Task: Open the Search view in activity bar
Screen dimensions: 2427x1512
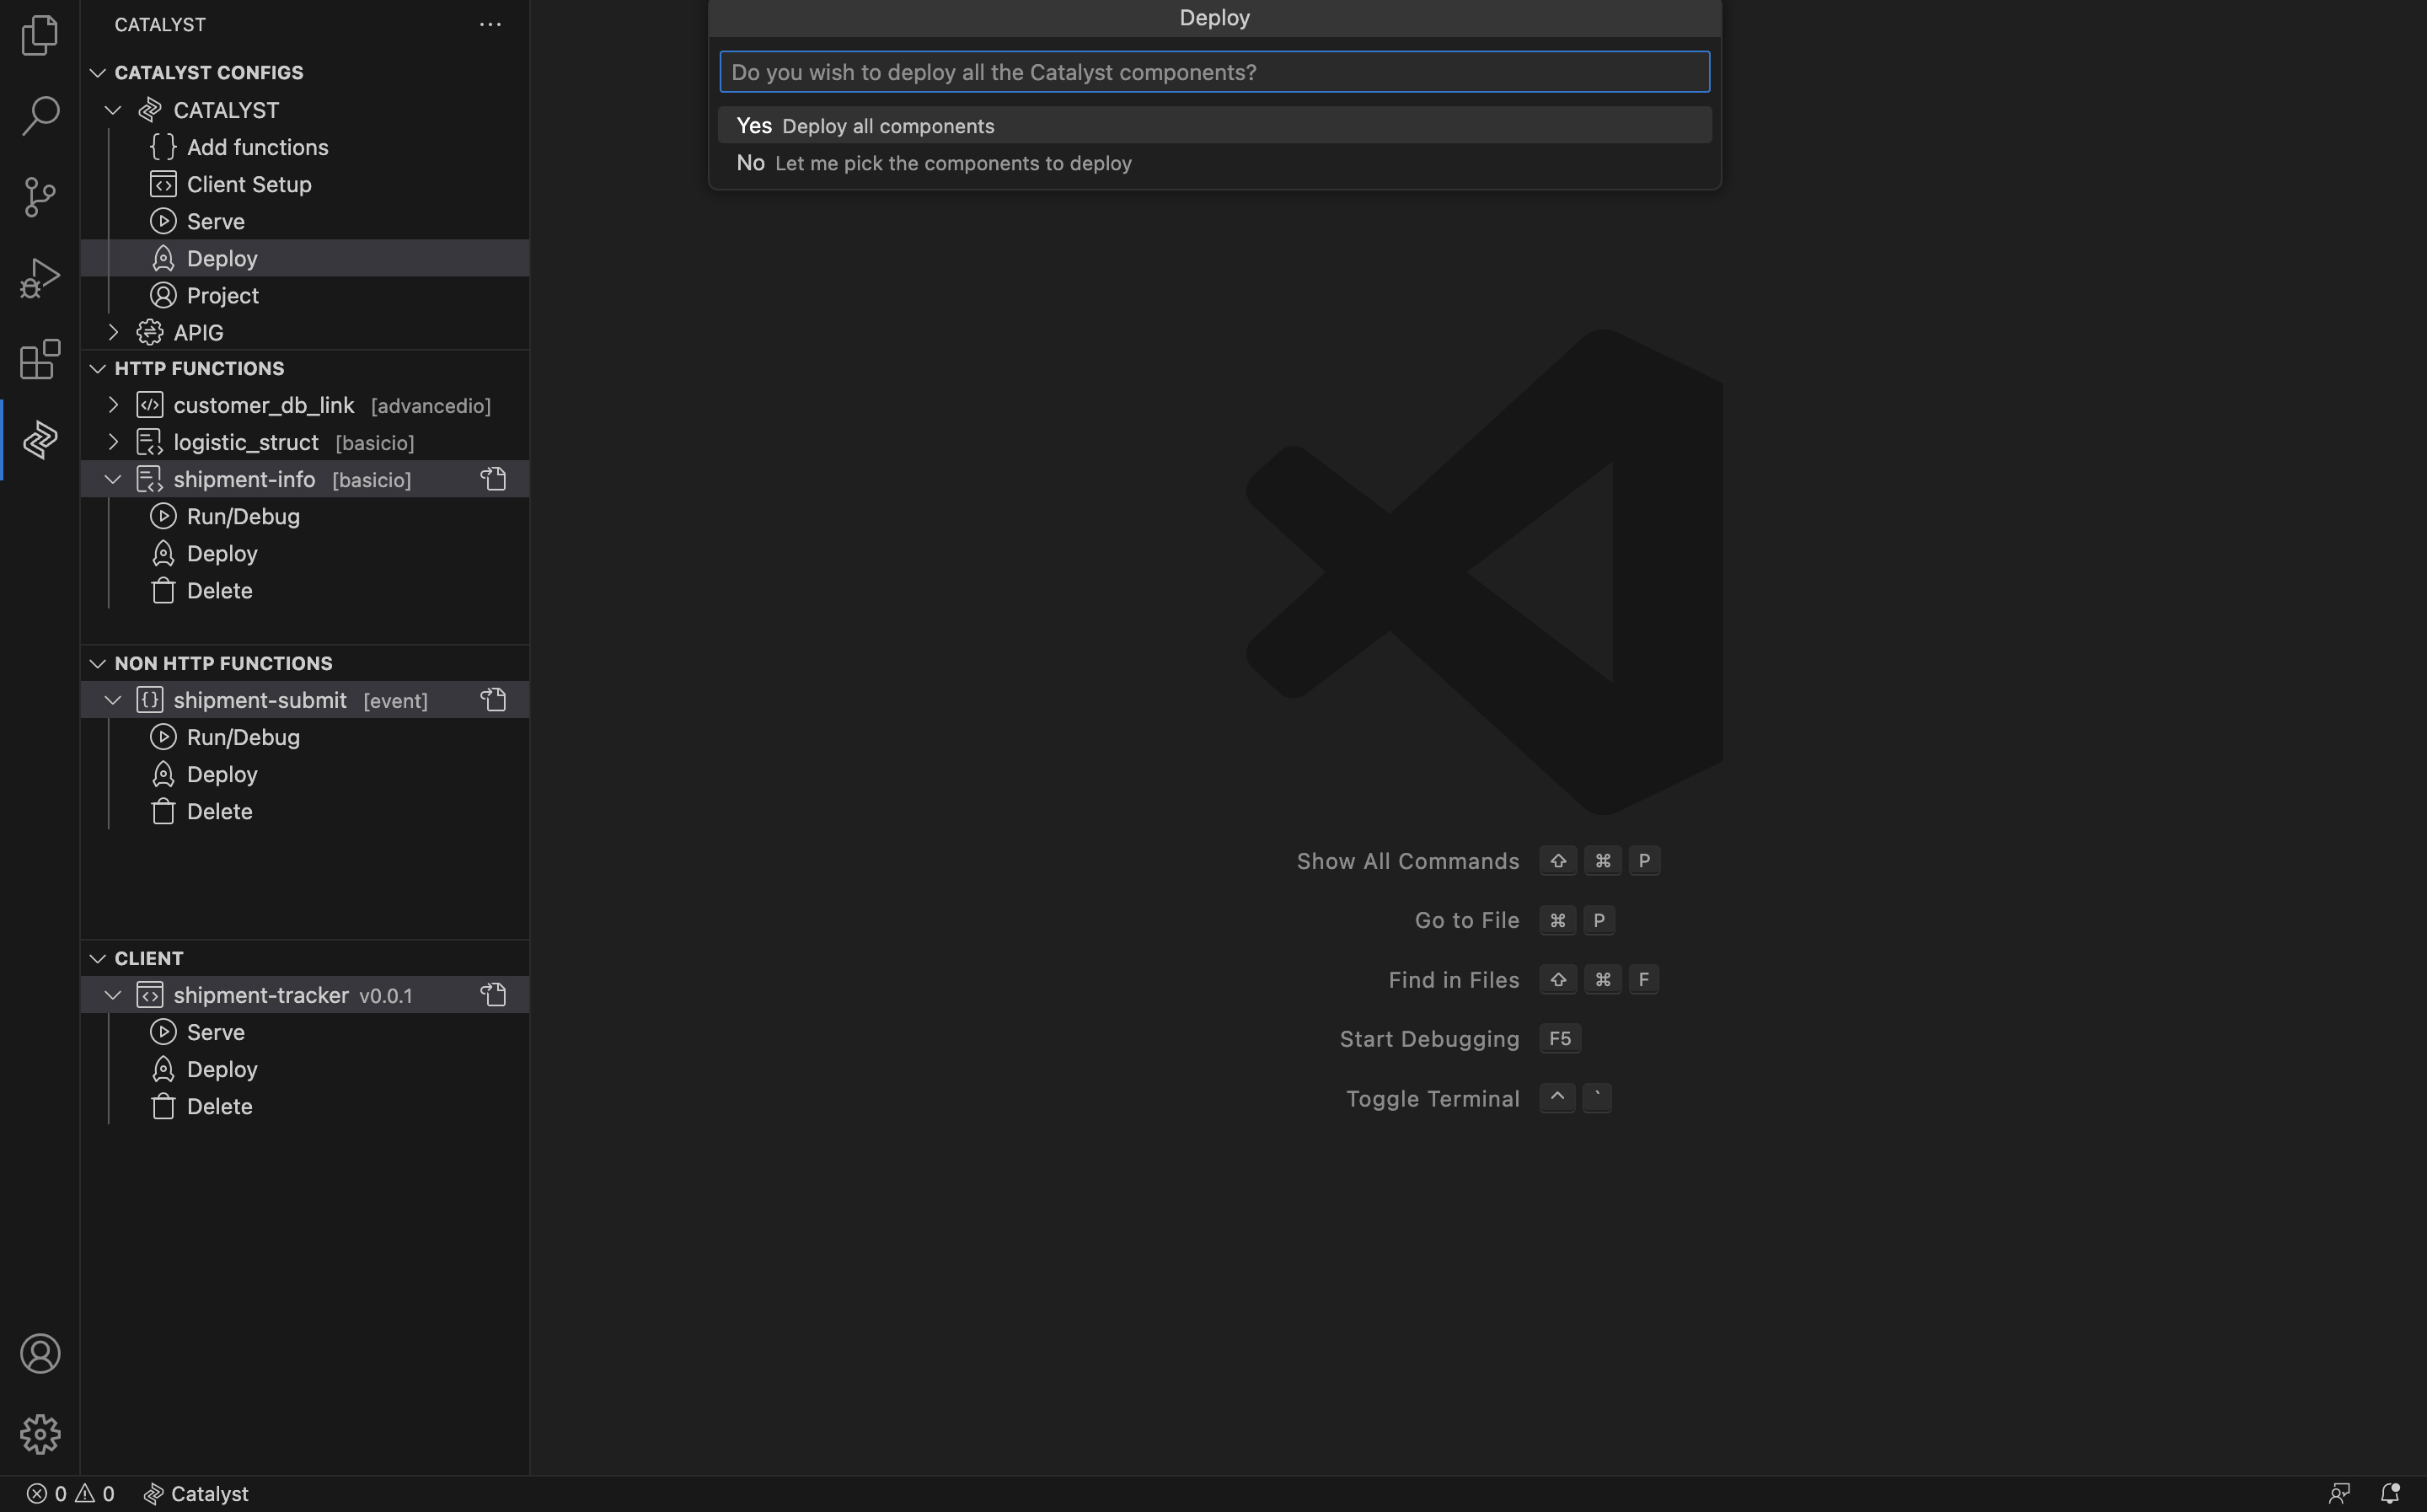Action: point(40,115)
